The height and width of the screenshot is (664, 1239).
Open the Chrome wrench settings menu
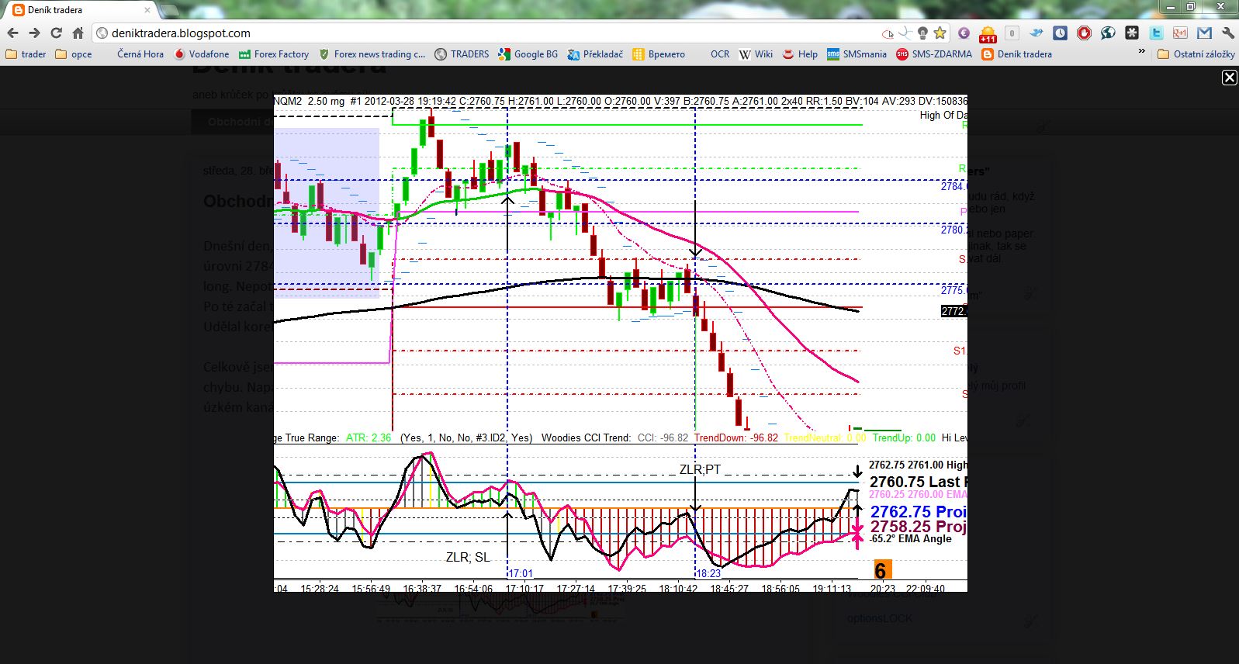1227,33
